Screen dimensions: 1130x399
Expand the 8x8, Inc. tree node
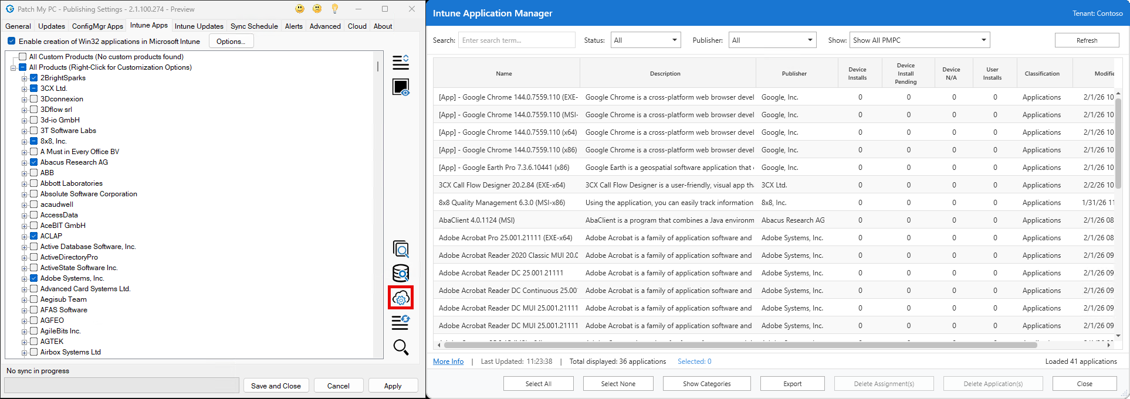pyautogui.click(x=25, y=142)
